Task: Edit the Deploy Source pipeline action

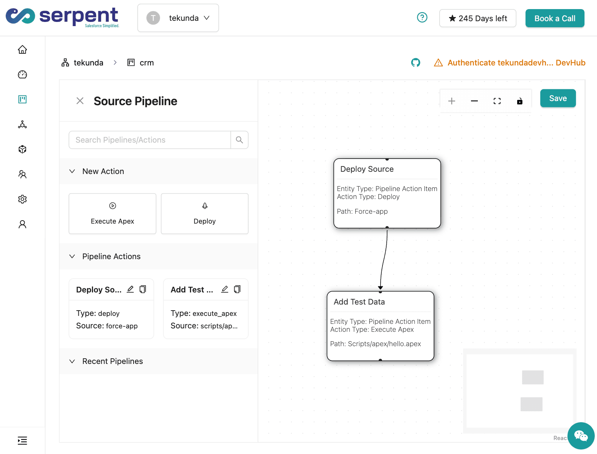Action: (130, 289)
